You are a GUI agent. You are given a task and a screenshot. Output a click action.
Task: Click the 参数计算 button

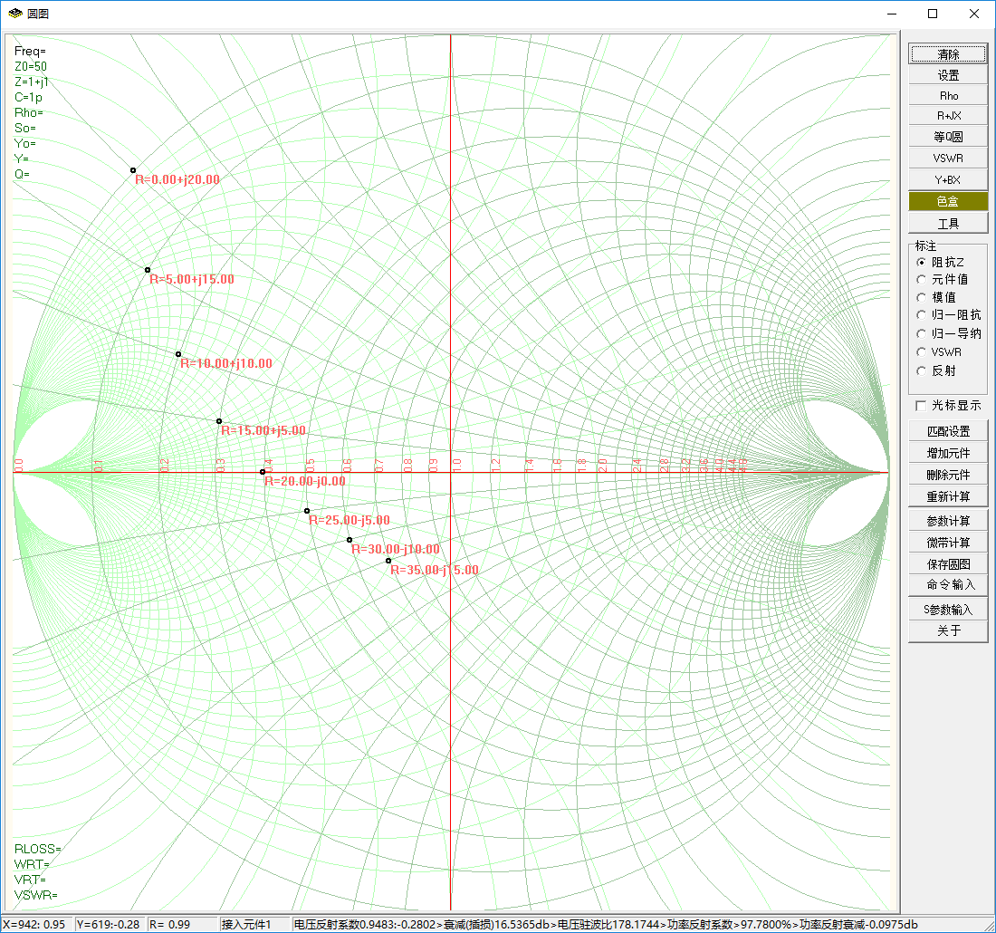[x=948, y=521]
